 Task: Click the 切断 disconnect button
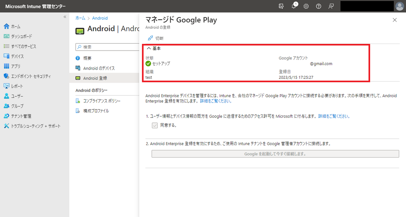(x=156, y=38)
